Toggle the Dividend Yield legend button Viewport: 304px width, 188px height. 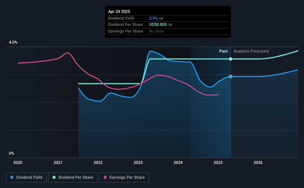pos(26,178)
